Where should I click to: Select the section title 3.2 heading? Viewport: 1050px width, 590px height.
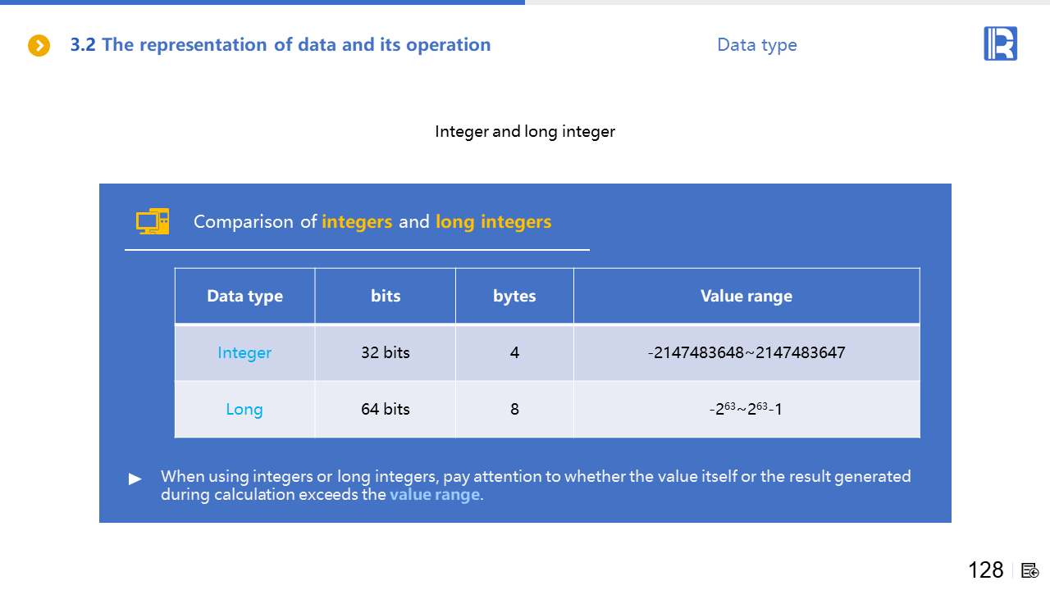(280, 45)
